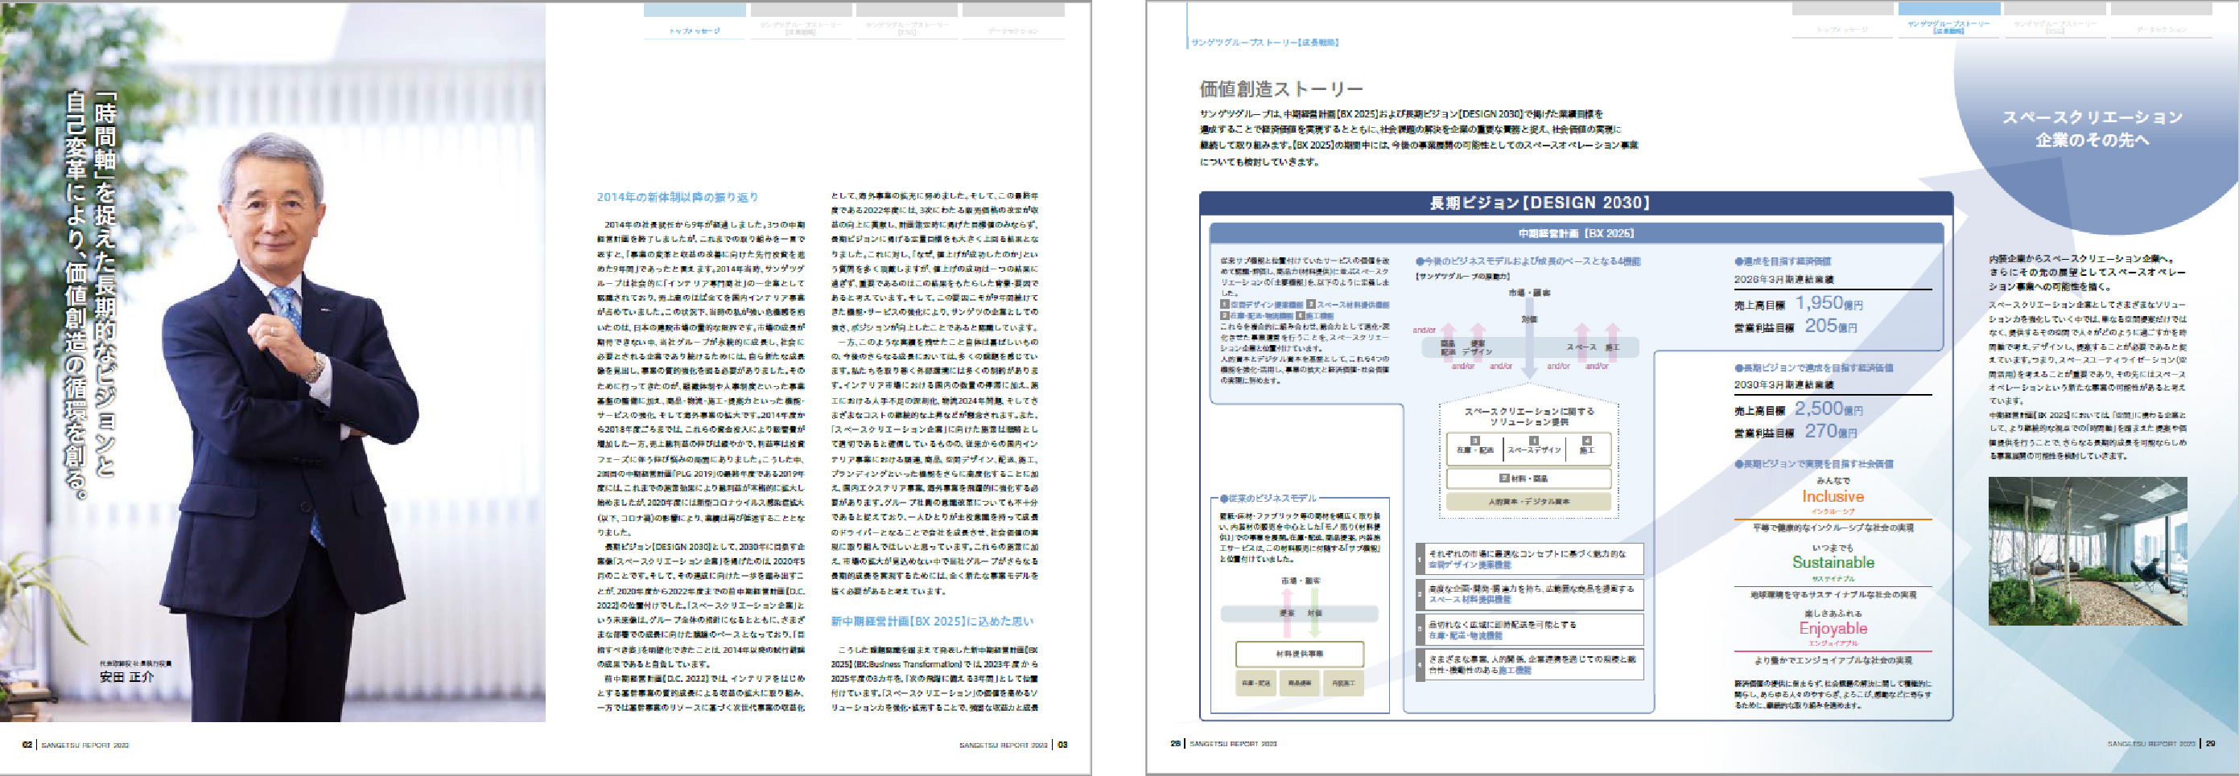This screenshot has height=776, width=2239.
Task: Click the heading 新中期経営計画[BX 2025]に込めた思い
Action: [932, 621]
